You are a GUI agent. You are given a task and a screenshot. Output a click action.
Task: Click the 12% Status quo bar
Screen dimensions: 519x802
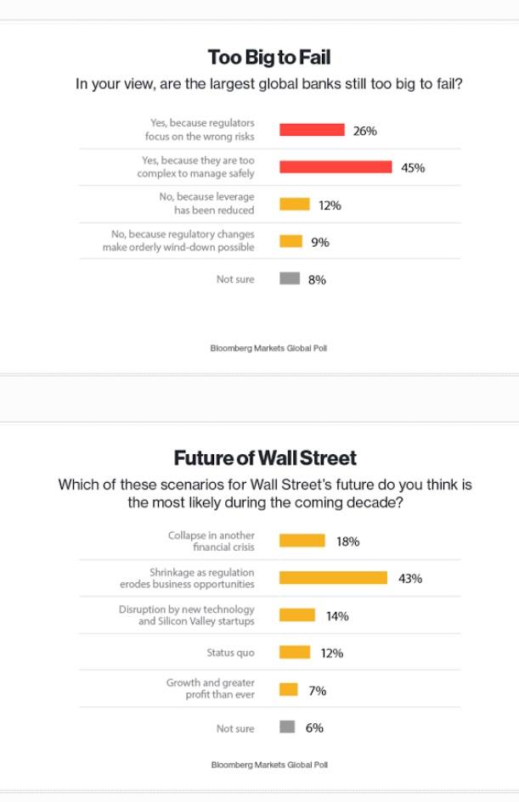pos(295,653)
